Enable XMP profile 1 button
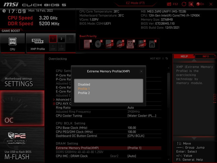 53,39
